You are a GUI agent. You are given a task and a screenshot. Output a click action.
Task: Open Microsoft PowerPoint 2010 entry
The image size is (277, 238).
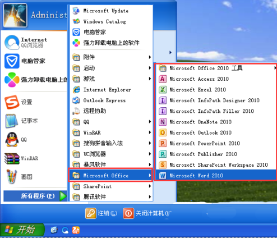coord(216,143)
